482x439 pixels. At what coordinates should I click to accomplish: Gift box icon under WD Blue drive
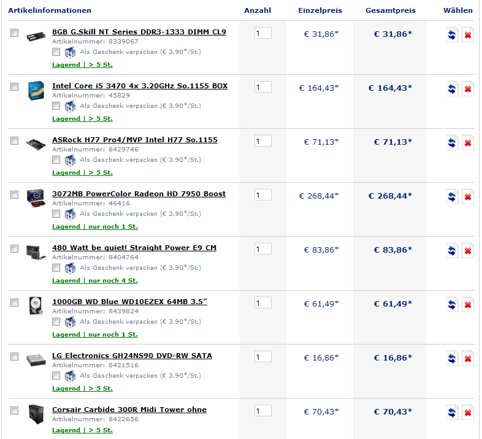coord(70,322)
